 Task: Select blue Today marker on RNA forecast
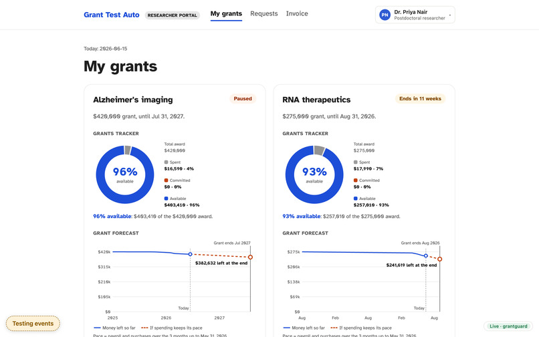425,256
